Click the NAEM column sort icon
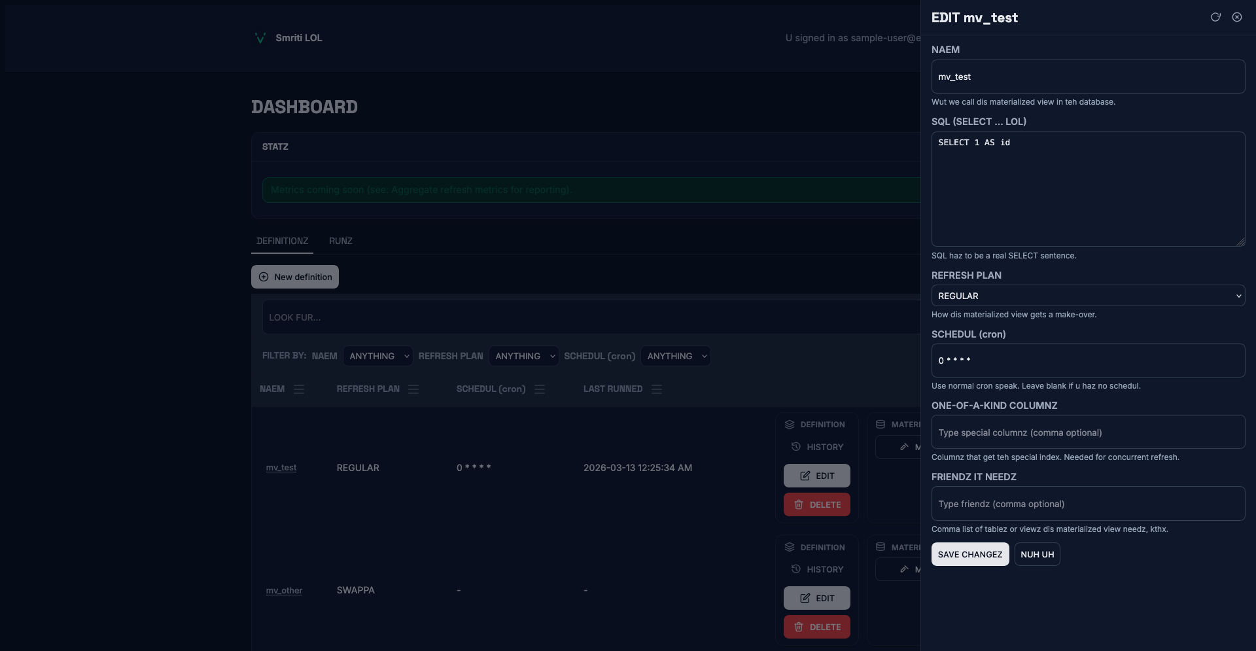The image size is (1256, 651). pyautogui.click(x=299, y=389)
